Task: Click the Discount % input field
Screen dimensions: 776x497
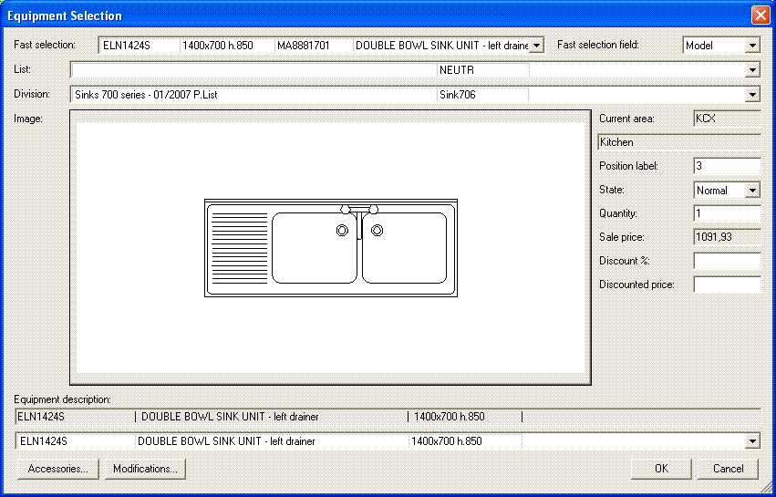Action: click(726, 261)
